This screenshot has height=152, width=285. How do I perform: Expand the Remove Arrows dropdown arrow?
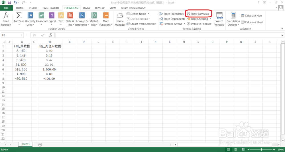click(184, 24)
